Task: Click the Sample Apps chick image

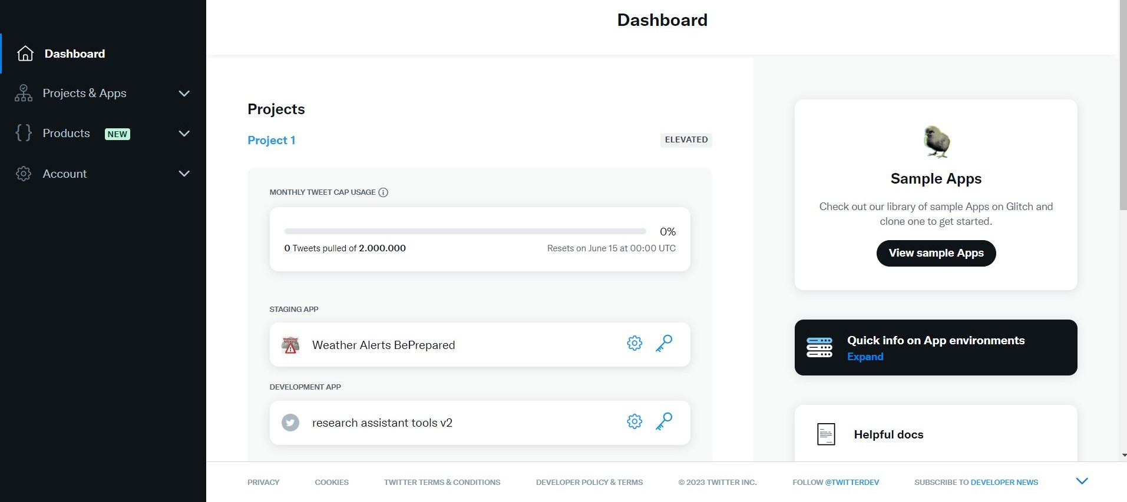Action: [x=936, y=142]
